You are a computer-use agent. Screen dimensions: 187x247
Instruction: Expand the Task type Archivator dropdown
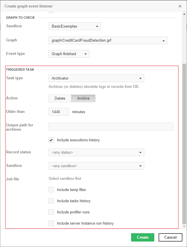click(96, 78)
